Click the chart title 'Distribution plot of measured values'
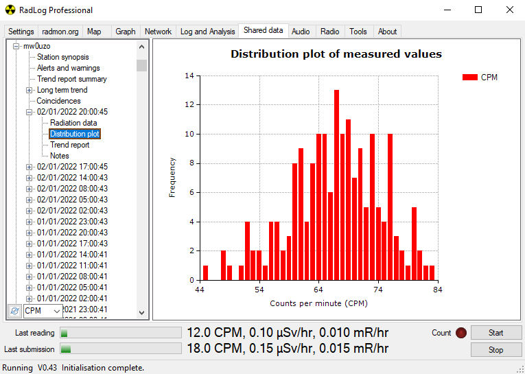This screenshot has height=374, width=525. pyautogui.click(x=336, y=54)
